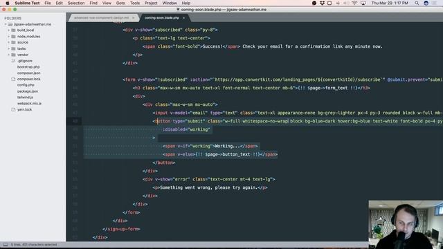The image size is (443, 249).
Task: Open the Goto menu
Action: [120, 3]
